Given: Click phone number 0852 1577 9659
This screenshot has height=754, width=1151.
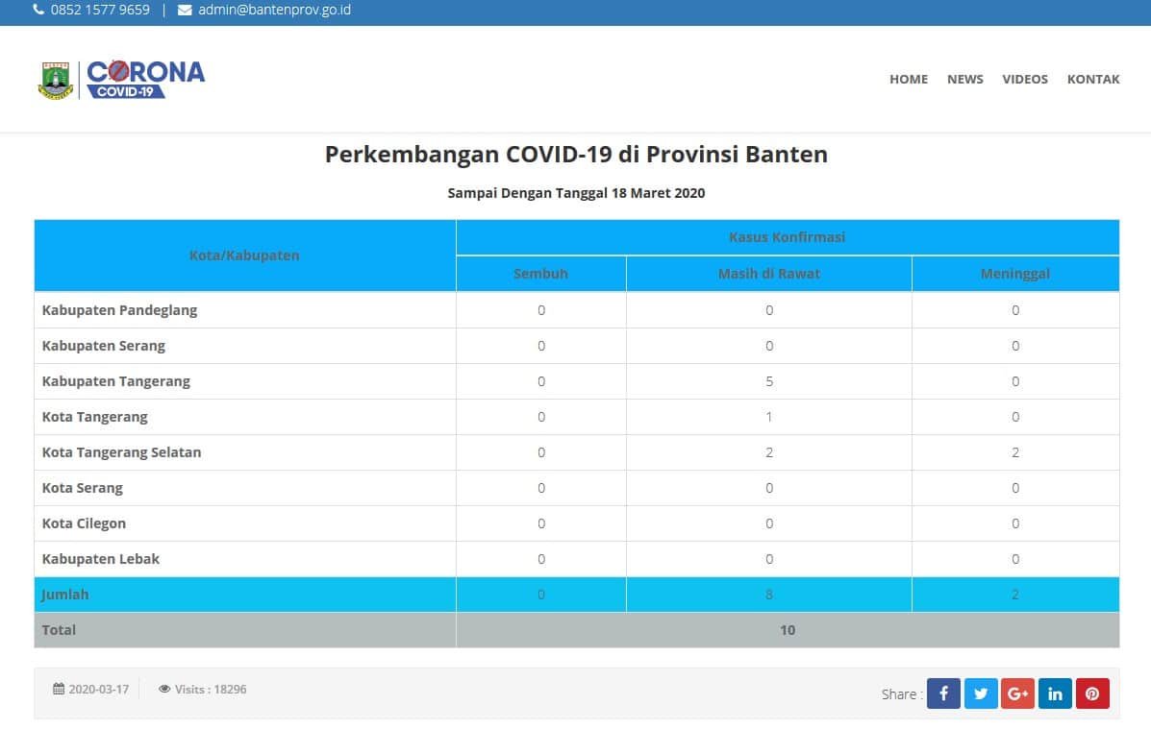Looking at the screenshot, I should point(100,11).
